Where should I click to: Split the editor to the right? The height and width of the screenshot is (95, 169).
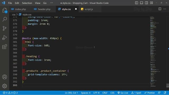tap(160, 9)
